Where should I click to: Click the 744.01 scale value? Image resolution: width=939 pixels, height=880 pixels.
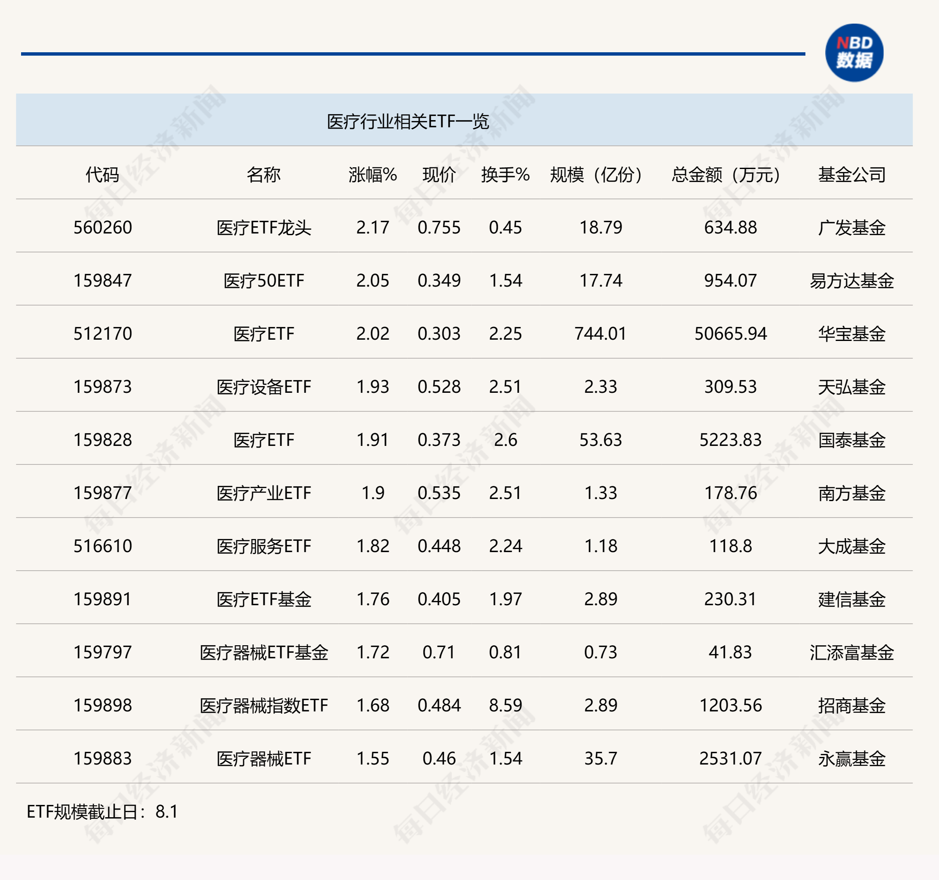[600, 334]
